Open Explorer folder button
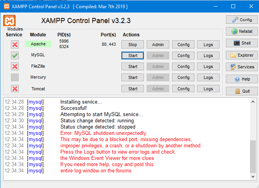259x188 pixels. click(x=241, y=55)
